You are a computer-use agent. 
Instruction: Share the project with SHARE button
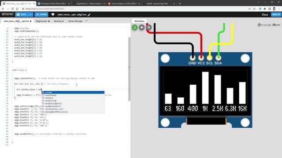tap(41, 14)
